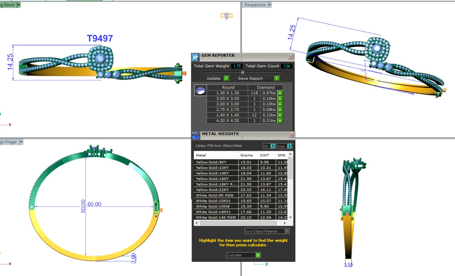Click the ring viewport icon in the top-down view
Screen dimensions: 455x276
pyautogui.click(x=226, y=16)
